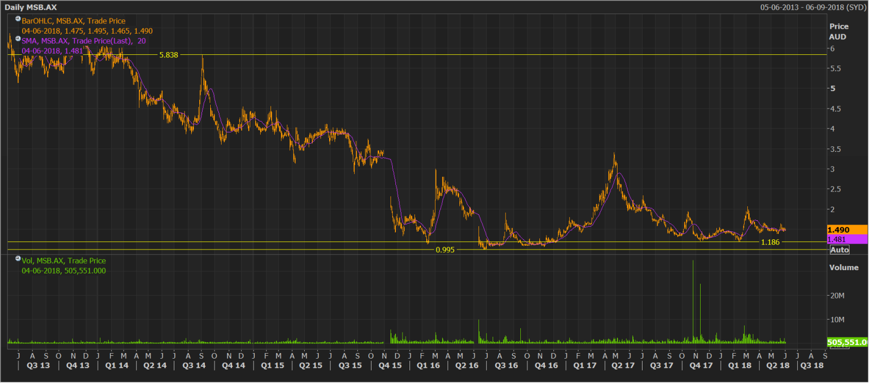
Task: Click the Q4 16 quarter label
Action: tap(546, 366)
